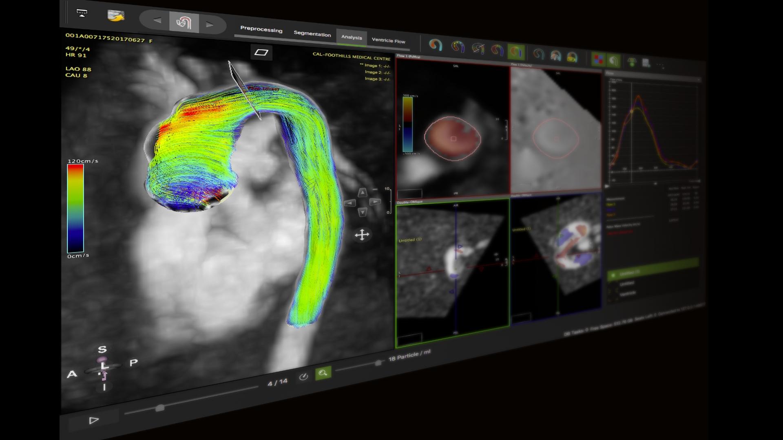Click the previous workflow step arrow
783x440 pixels.
click(x=157, y=20)
